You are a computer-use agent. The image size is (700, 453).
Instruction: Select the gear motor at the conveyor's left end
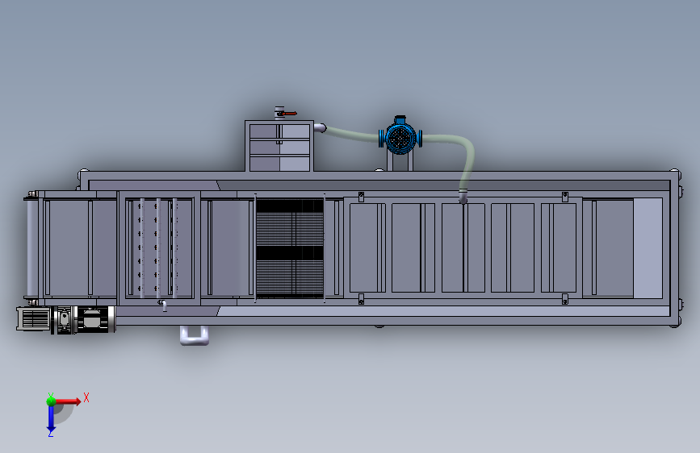tap(66, 319)
